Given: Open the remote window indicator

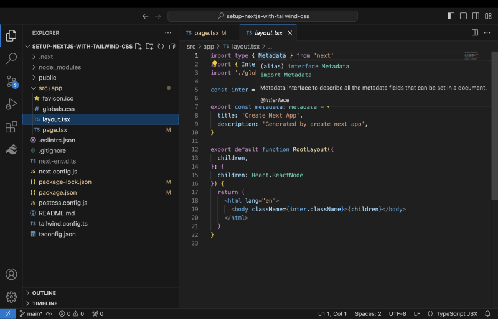Looking at the screenshot, I should (x=8, y=313).
